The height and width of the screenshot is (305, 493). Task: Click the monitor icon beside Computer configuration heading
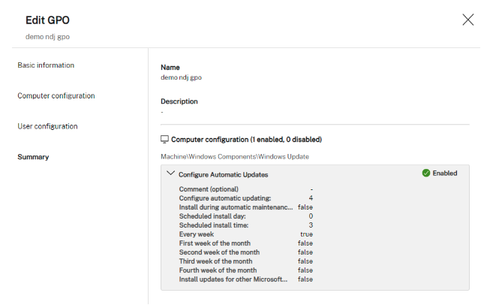(165, 140)
